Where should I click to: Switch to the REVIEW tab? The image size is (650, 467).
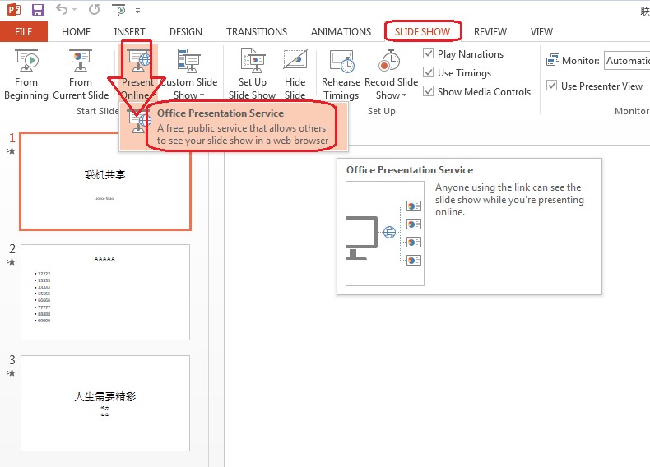tap(490, 32)
